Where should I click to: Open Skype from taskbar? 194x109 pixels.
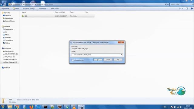tap(38, 107)
